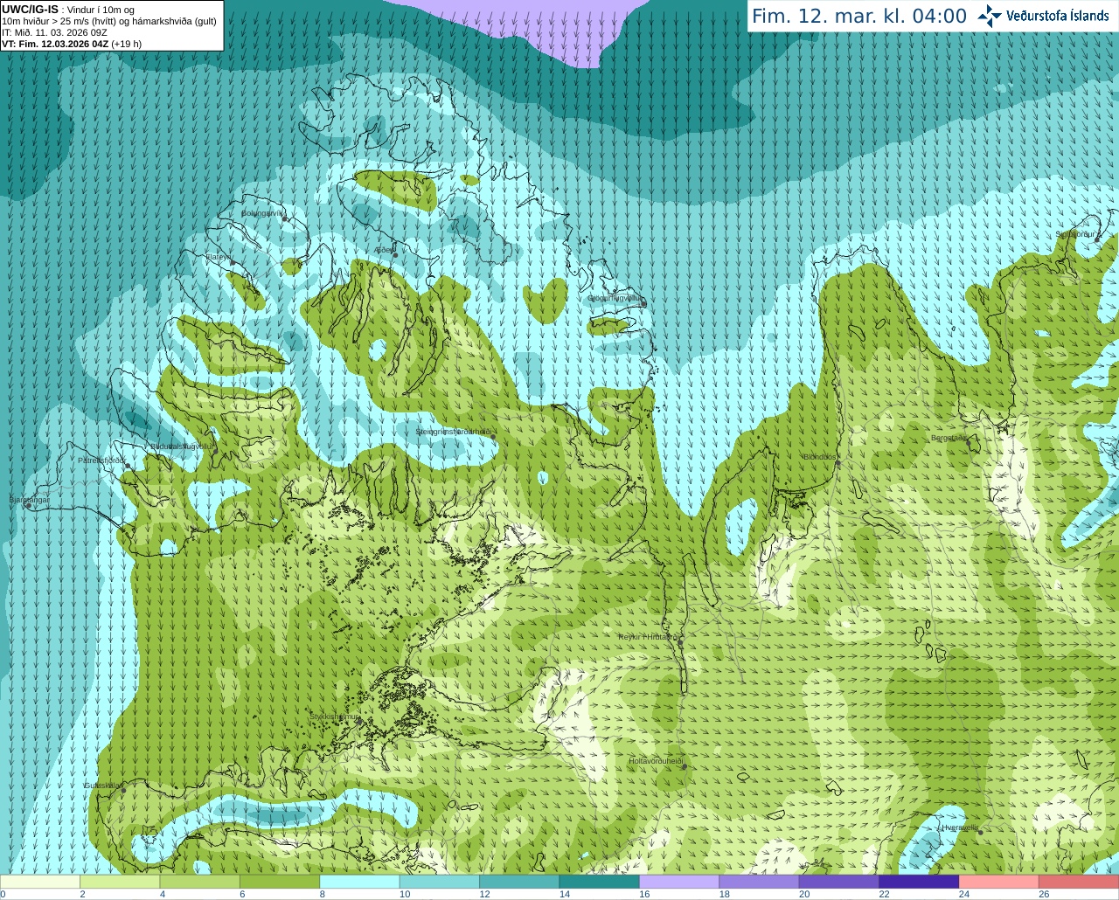Pick the 16–18 m/s lavender legend swatch
This screenshot has height=900, width=1119.
[679, 882]
